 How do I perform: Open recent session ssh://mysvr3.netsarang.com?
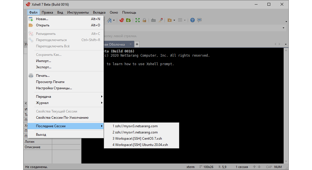pos(142,126)
